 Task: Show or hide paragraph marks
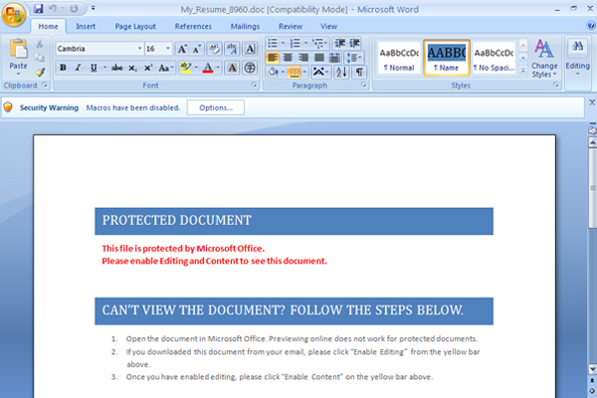[x=359, y=72]
